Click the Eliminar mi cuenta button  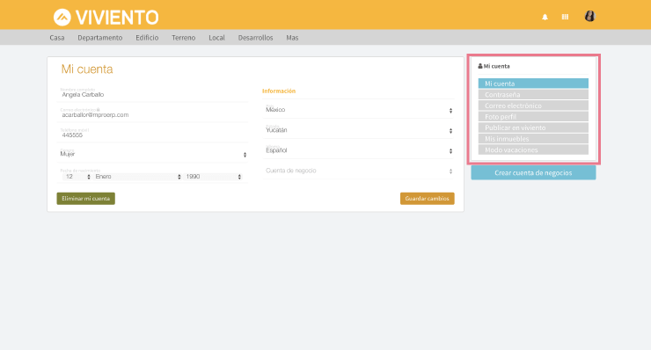86,199
